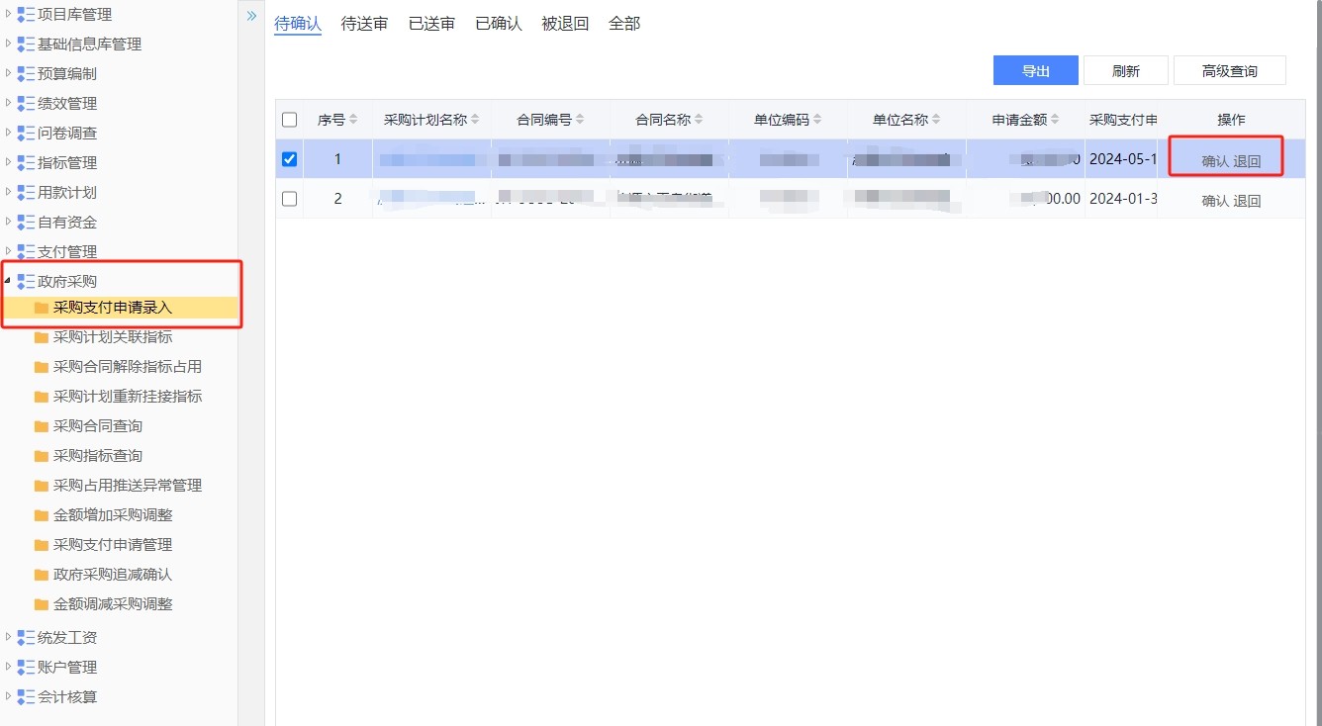Image resolution: width=1322 pixels, height=726 pixels.
Task: Click the 金额增加采购调整 folder icon
Action: pyautogui.click(x=41, y=515)
